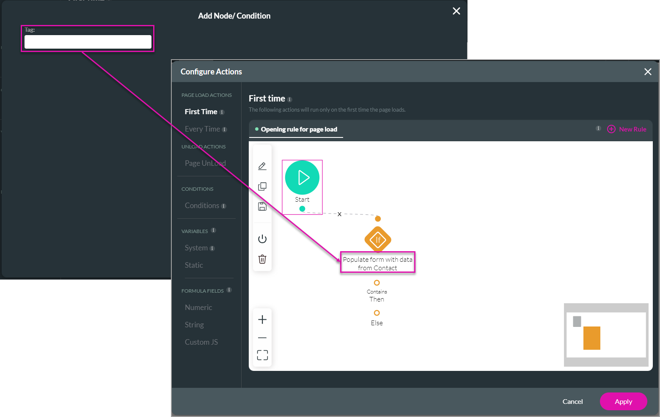Click the Then output connector circle
Viewport: 660px width, 417px height.
377,283
